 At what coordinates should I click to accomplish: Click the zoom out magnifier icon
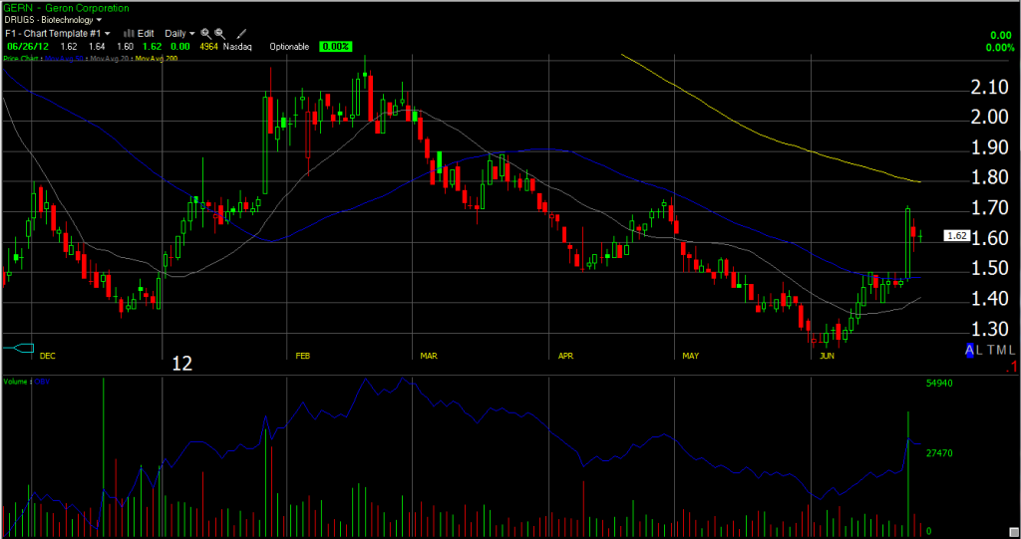[220, 33]
